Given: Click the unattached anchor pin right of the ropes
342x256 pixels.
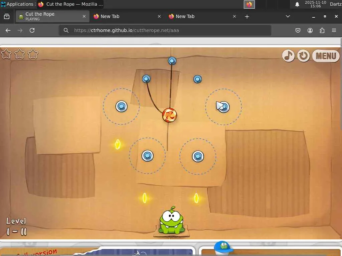Looking at the screenshot, I should click(x=197, y=79).
